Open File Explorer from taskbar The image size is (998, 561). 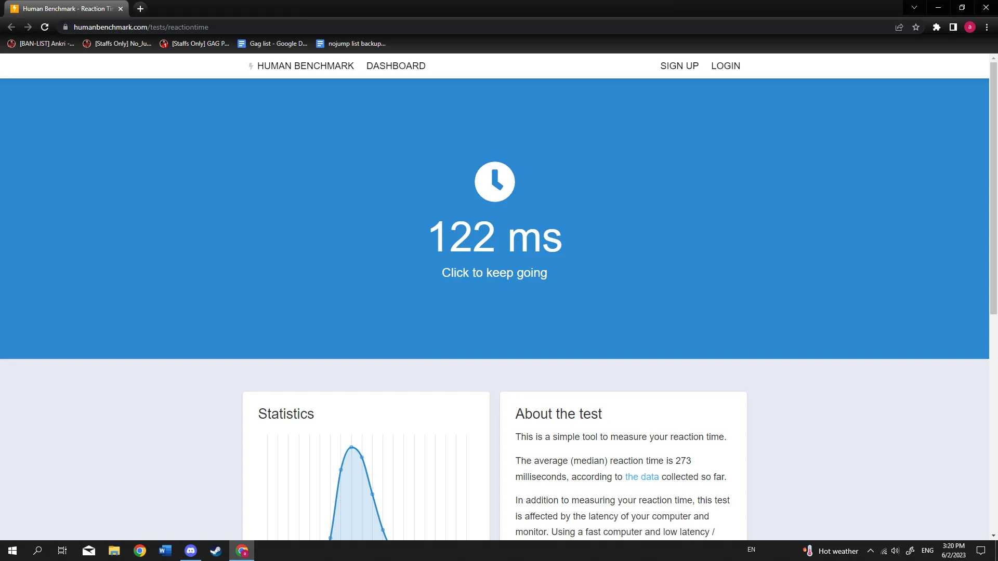(114, 551)
